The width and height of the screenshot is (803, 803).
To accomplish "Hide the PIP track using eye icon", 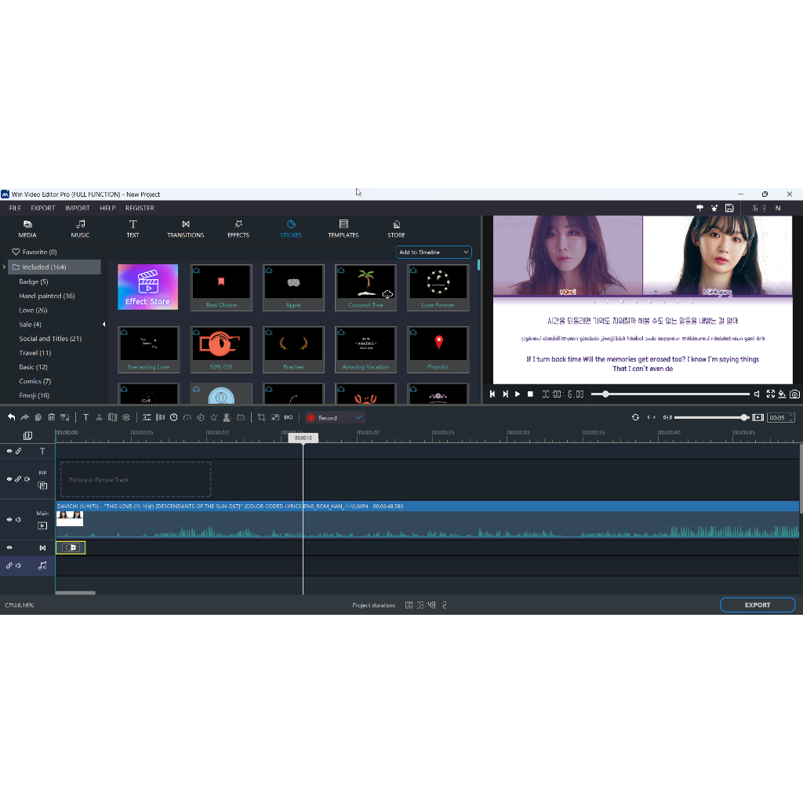I will 9,478.
